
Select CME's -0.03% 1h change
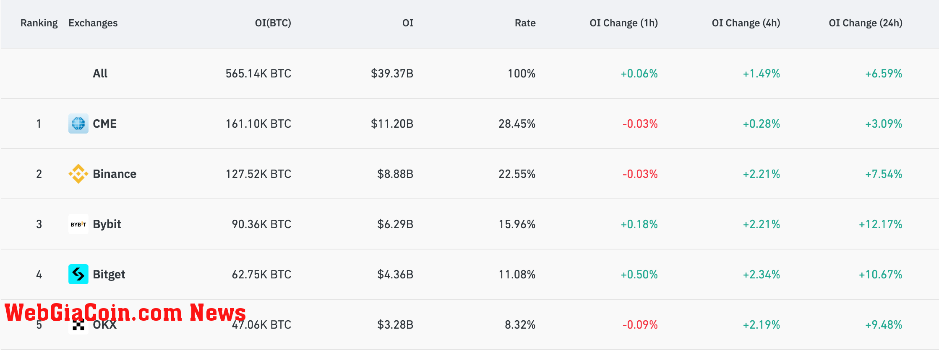pos(640,124)
